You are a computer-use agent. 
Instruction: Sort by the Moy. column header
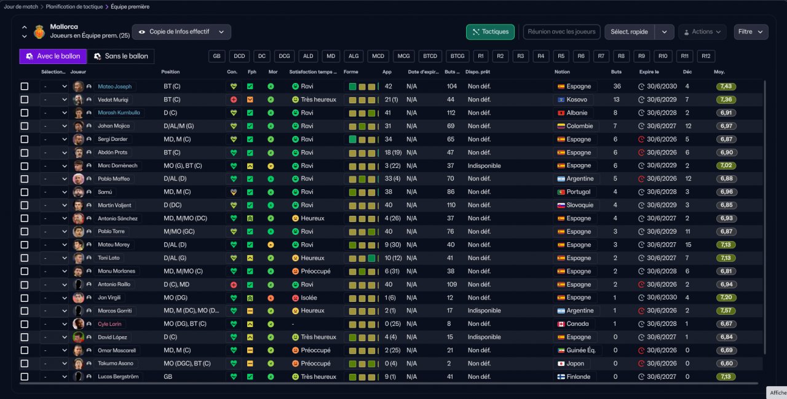pos(719,72)
